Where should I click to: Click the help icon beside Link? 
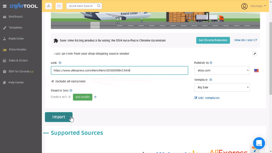click(60, 63)
